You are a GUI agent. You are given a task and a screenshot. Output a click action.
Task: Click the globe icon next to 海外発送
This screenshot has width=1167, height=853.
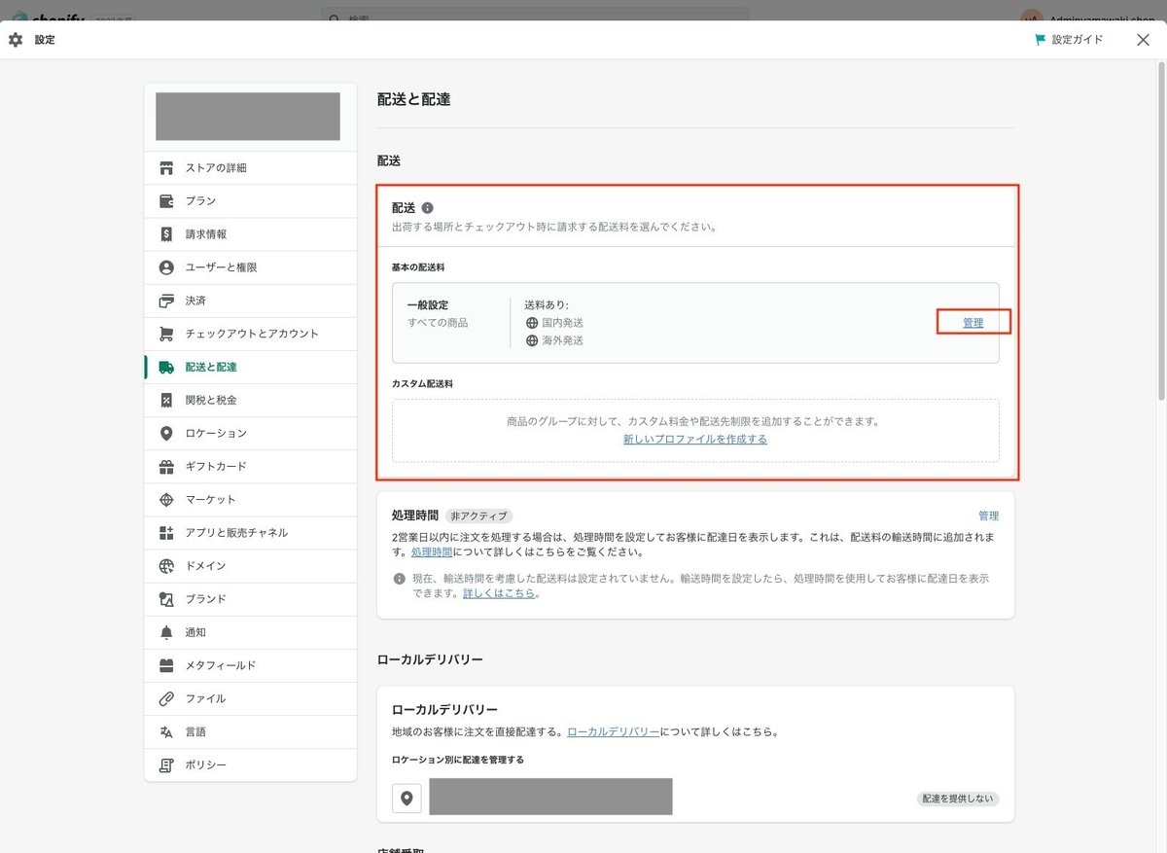(x=532, y=340)
